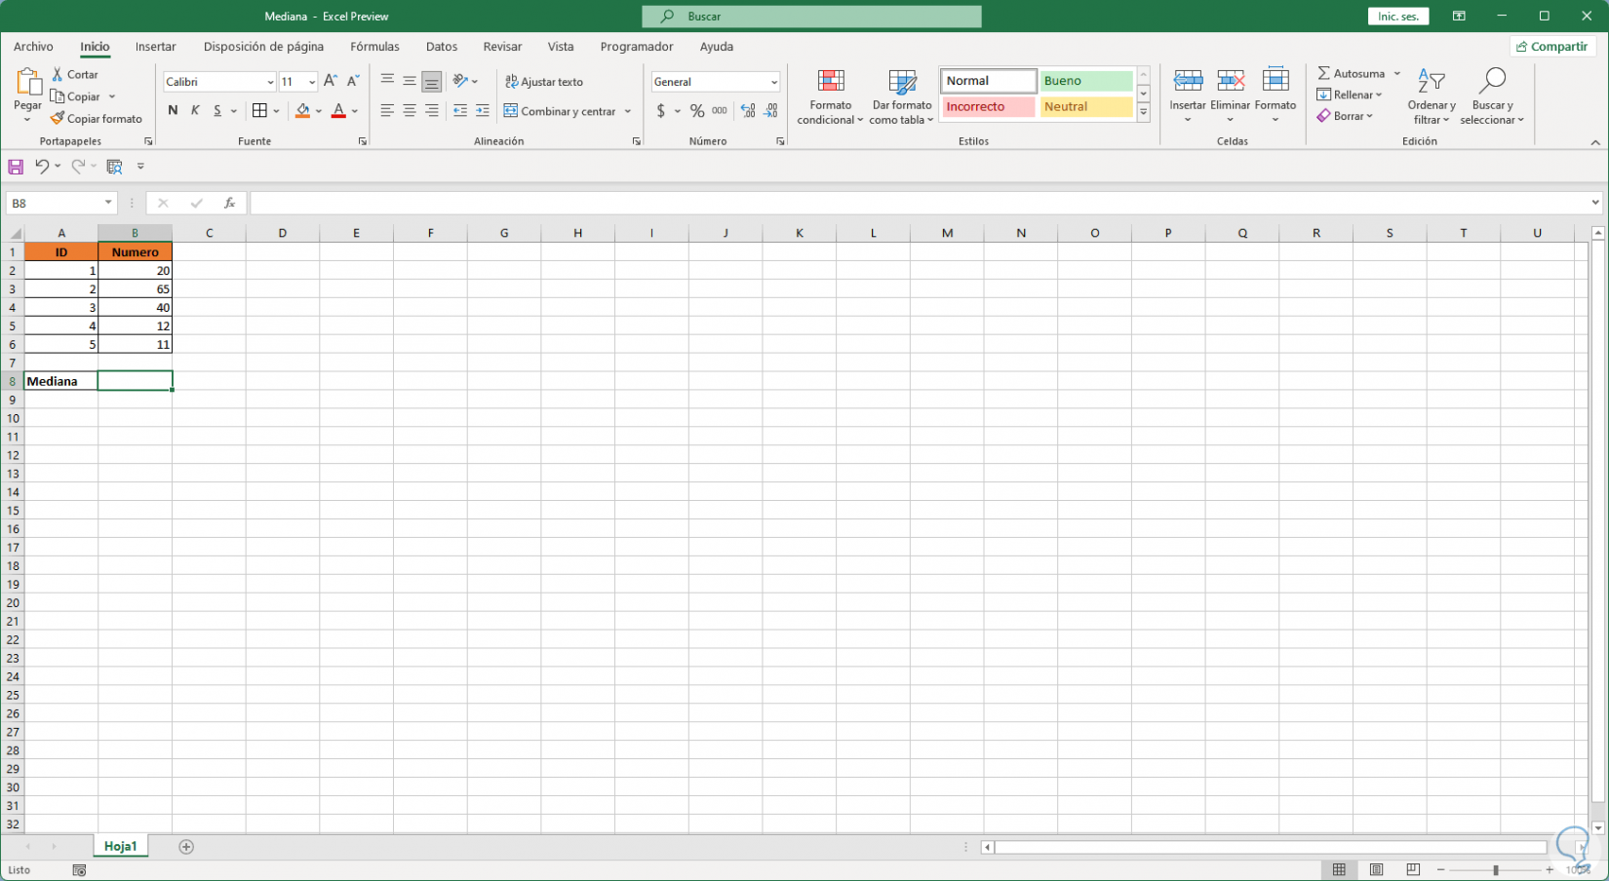Viewport: 1609px width, 881px height.
Task: Align text to top of the cell
Action: 387,82
